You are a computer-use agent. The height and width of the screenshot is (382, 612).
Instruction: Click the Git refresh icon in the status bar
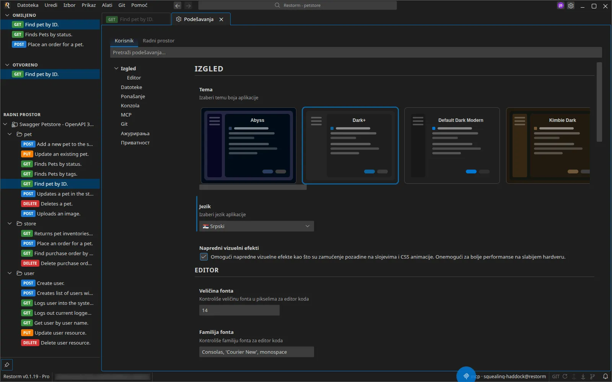click(x=565, y=376)
